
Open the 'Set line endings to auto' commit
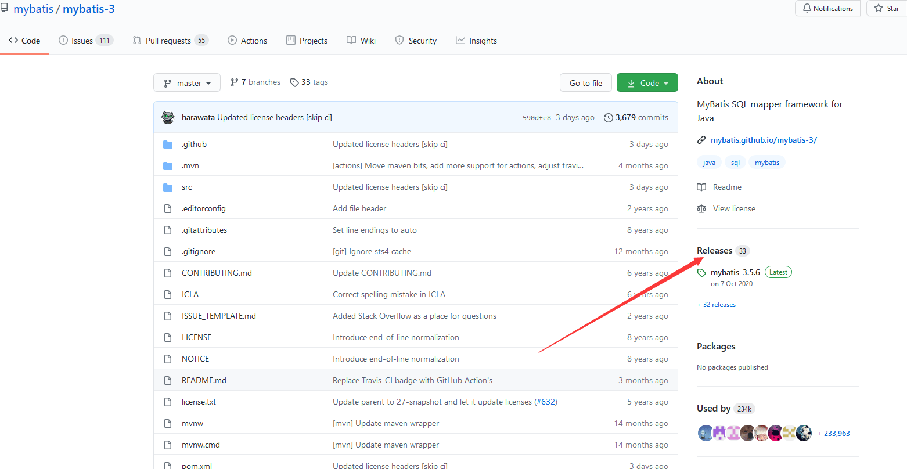click(375, 230)
